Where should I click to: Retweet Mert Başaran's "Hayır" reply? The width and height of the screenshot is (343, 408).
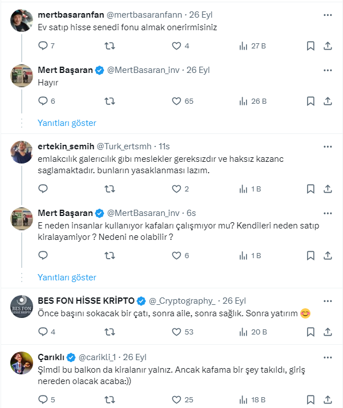(x=110, y=101)
